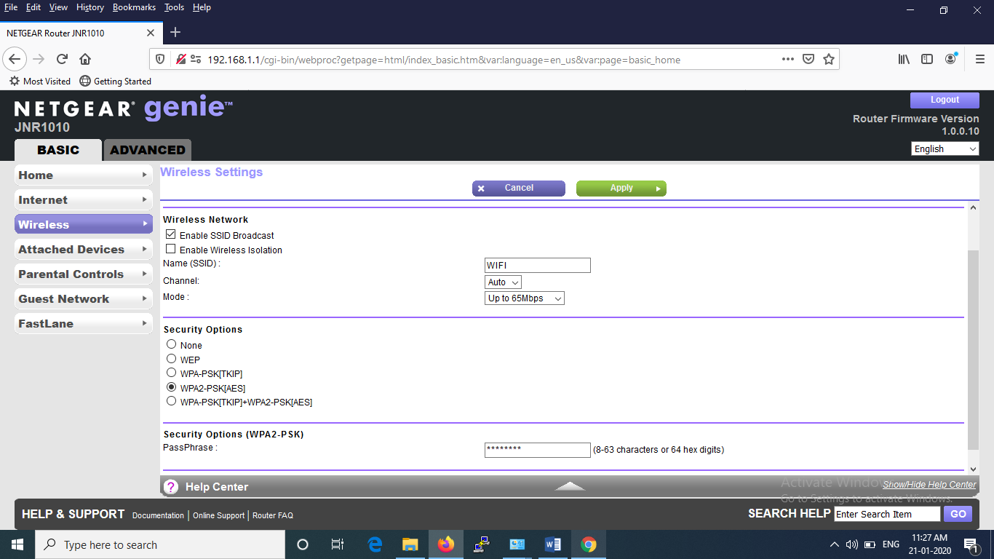Image resolution: width=994 pixels, height=559 pixels.
Task: Show hidden system tray icons
Action: 834,544
